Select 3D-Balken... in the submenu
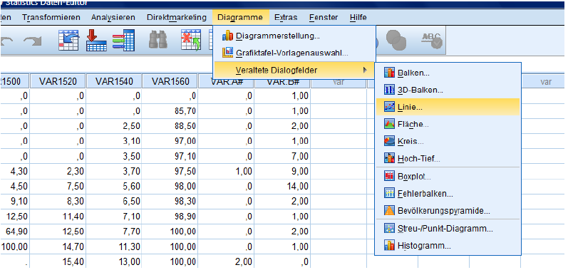The height and width of the screenshot is (270, 568). 448,90
